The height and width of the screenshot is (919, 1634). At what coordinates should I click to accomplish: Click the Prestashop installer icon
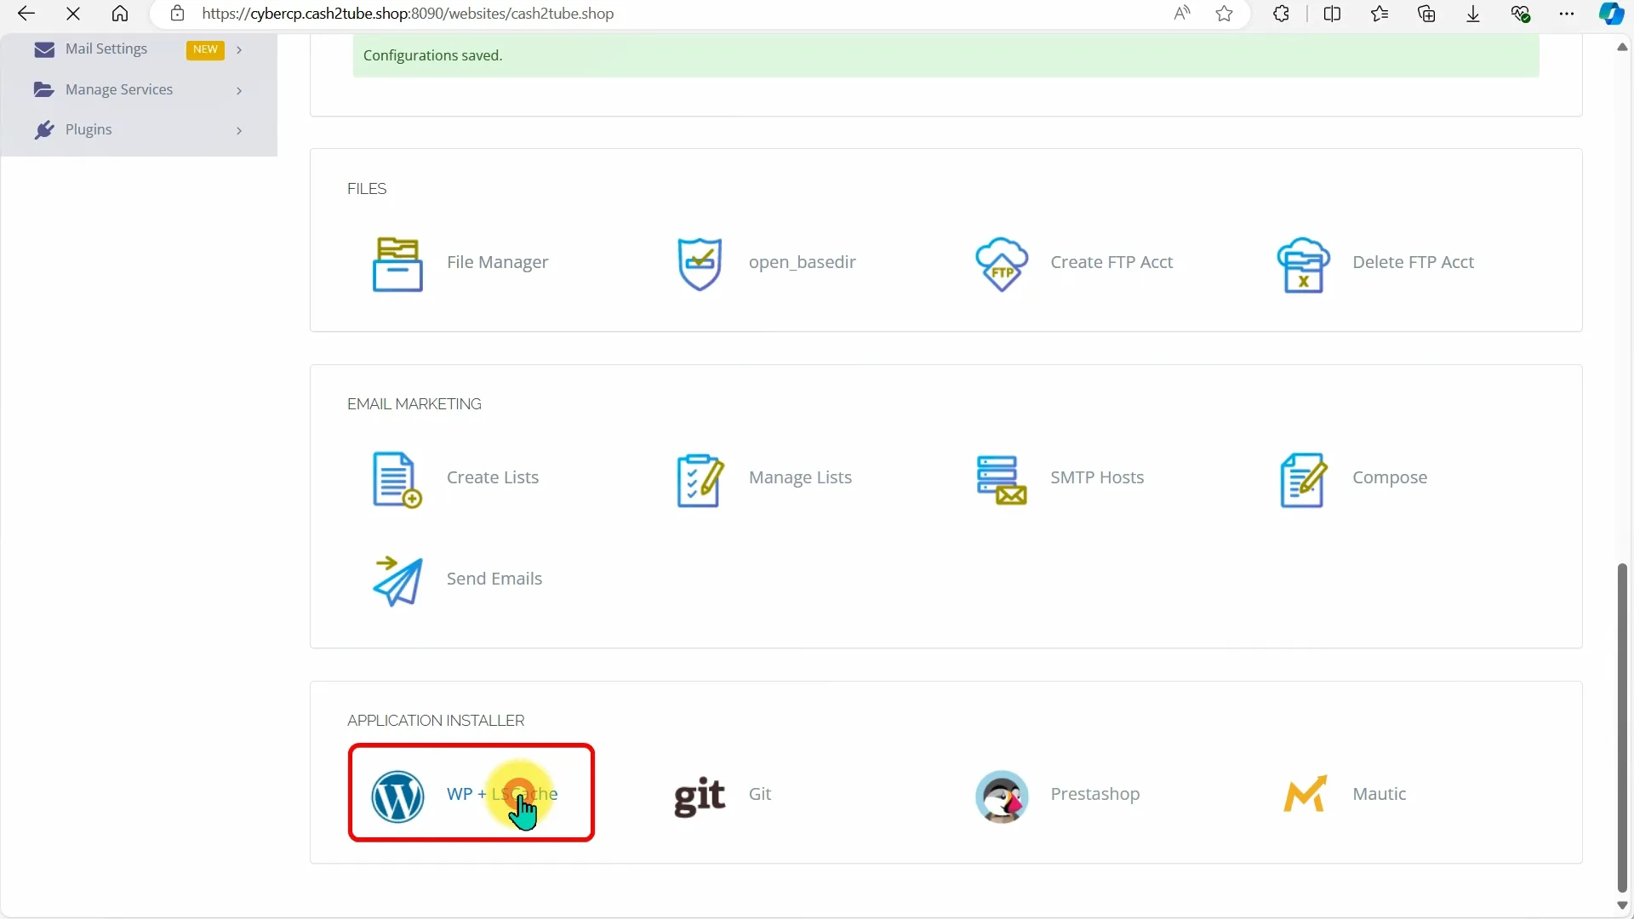coord(1002,796)
